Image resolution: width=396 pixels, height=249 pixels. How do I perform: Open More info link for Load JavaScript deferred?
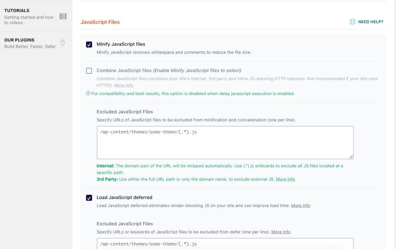[x=300, y=206]
